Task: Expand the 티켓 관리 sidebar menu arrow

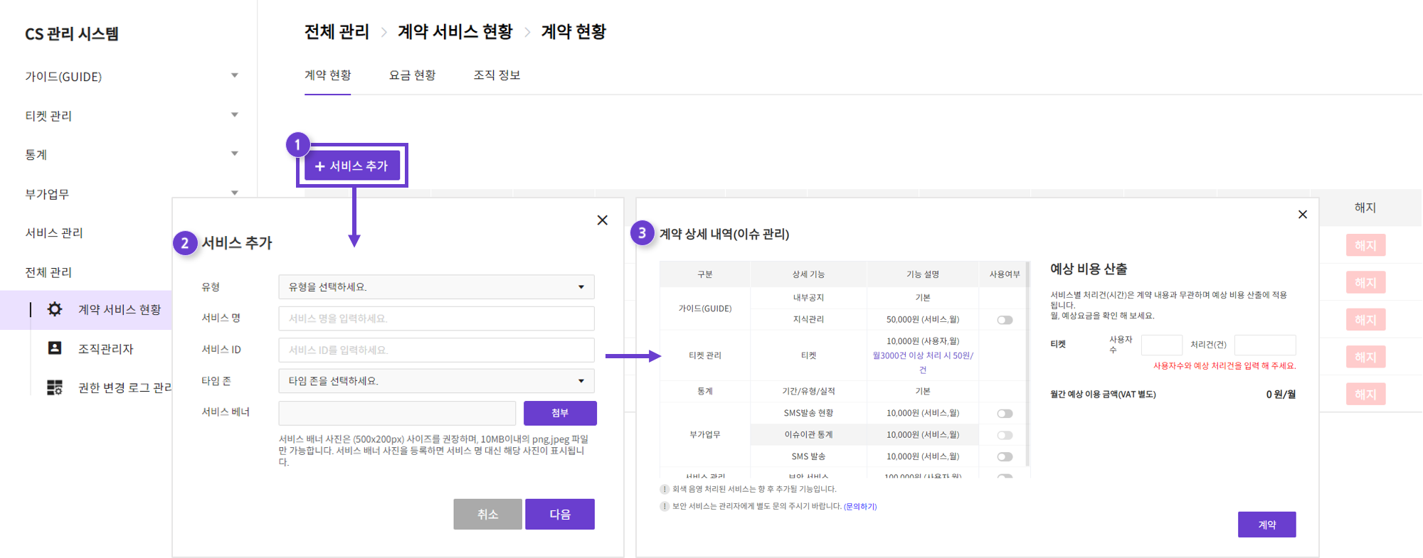Action: click(x=234, y=114)
